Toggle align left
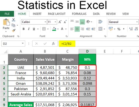Viewport: 139px width, 107px height. tap(72, 29)
